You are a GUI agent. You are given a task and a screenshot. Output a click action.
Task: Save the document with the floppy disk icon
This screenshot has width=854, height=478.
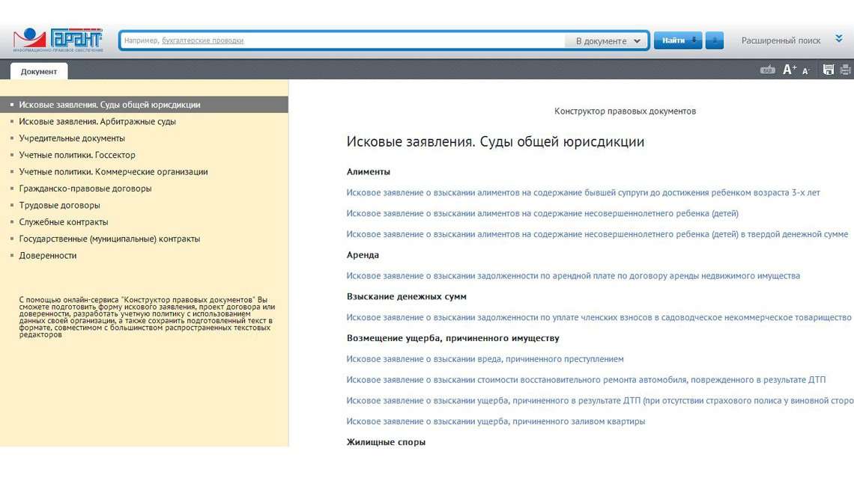pyautogui.click(x=829, y=70)
